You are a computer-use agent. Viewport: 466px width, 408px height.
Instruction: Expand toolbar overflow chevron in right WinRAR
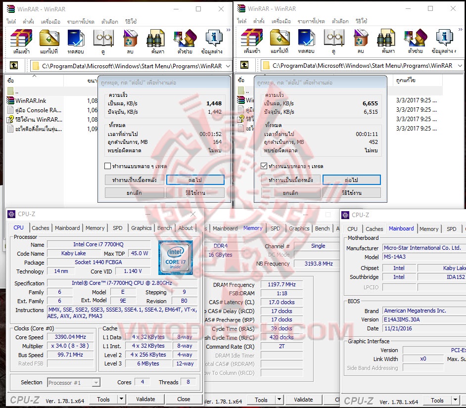(x=461, y=29)
